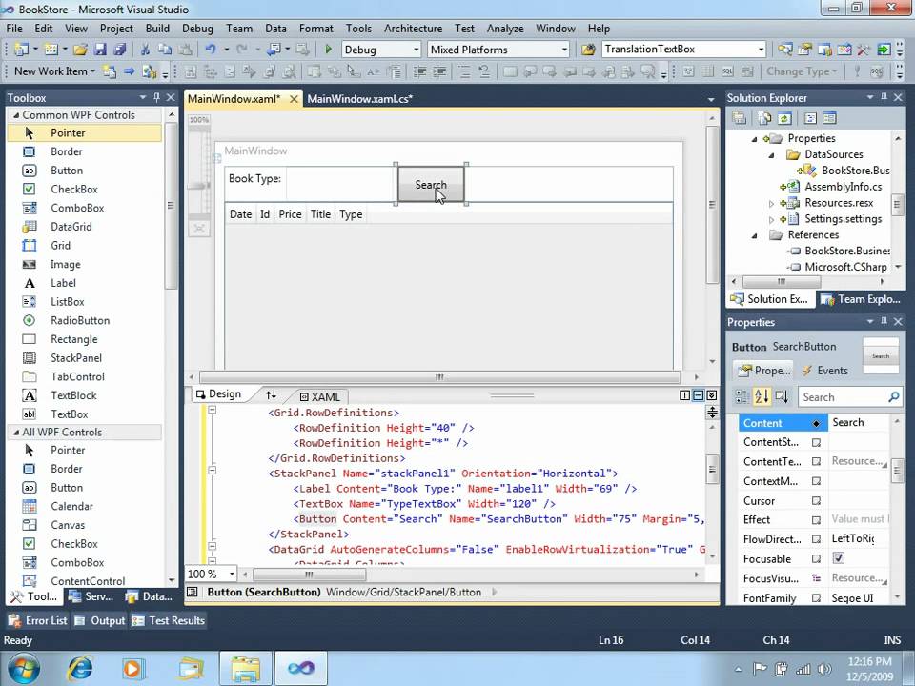Collapse the XAML pane with the collapse toggle
The image size is (915, 686).
[x=711, y=395]
